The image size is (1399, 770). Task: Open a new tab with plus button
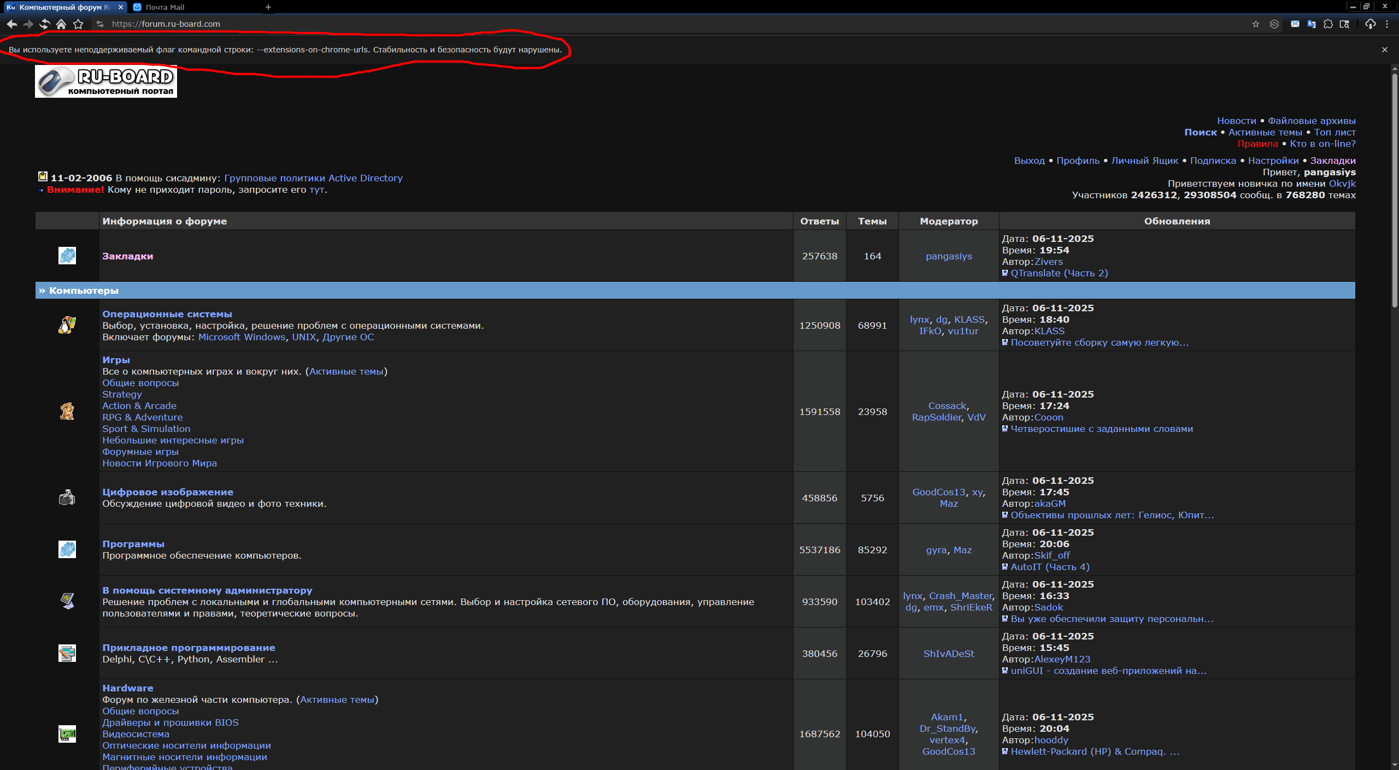tap(268, 7)
